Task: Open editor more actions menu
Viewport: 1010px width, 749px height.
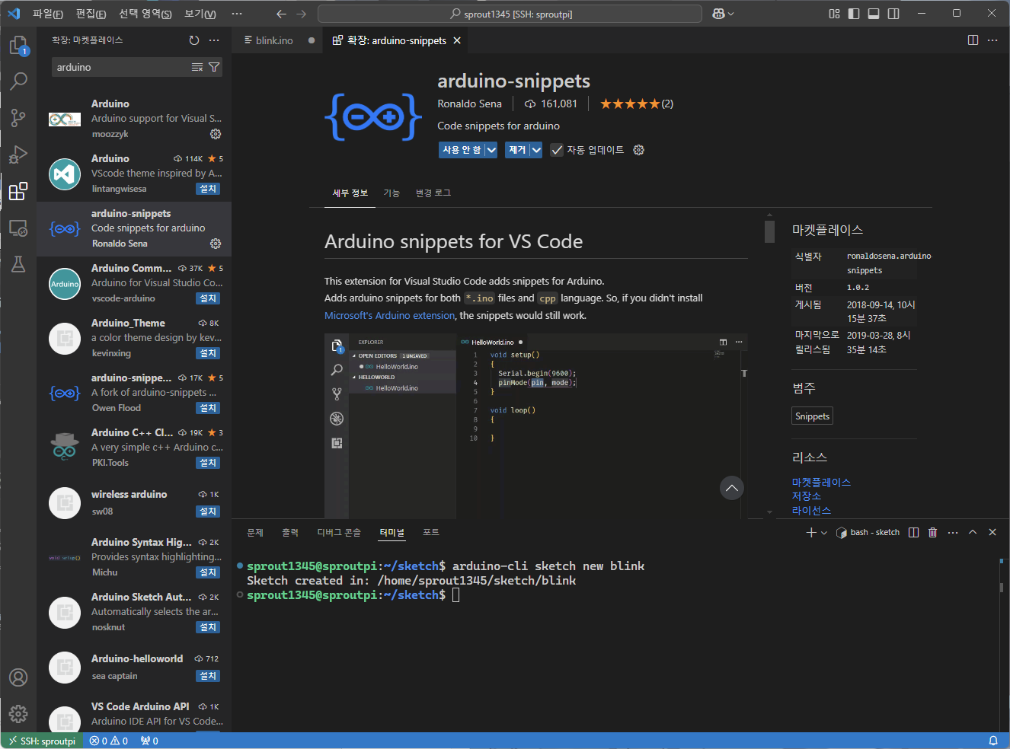Action: click(x=992, y=40)
